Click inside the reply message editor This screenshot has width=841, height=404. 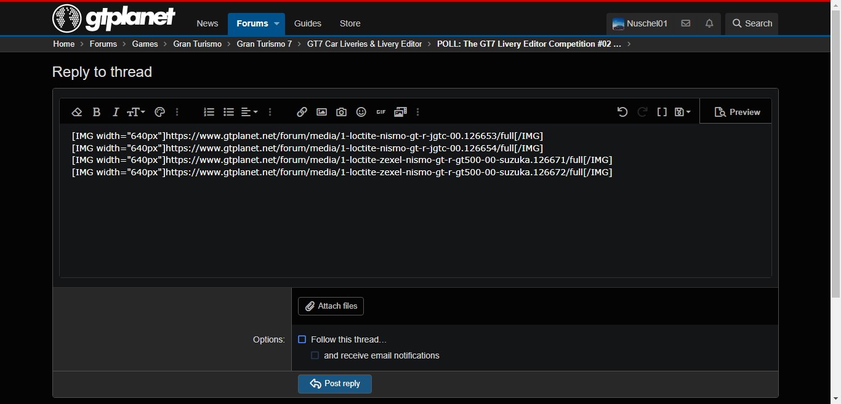(x=416, y=200)
